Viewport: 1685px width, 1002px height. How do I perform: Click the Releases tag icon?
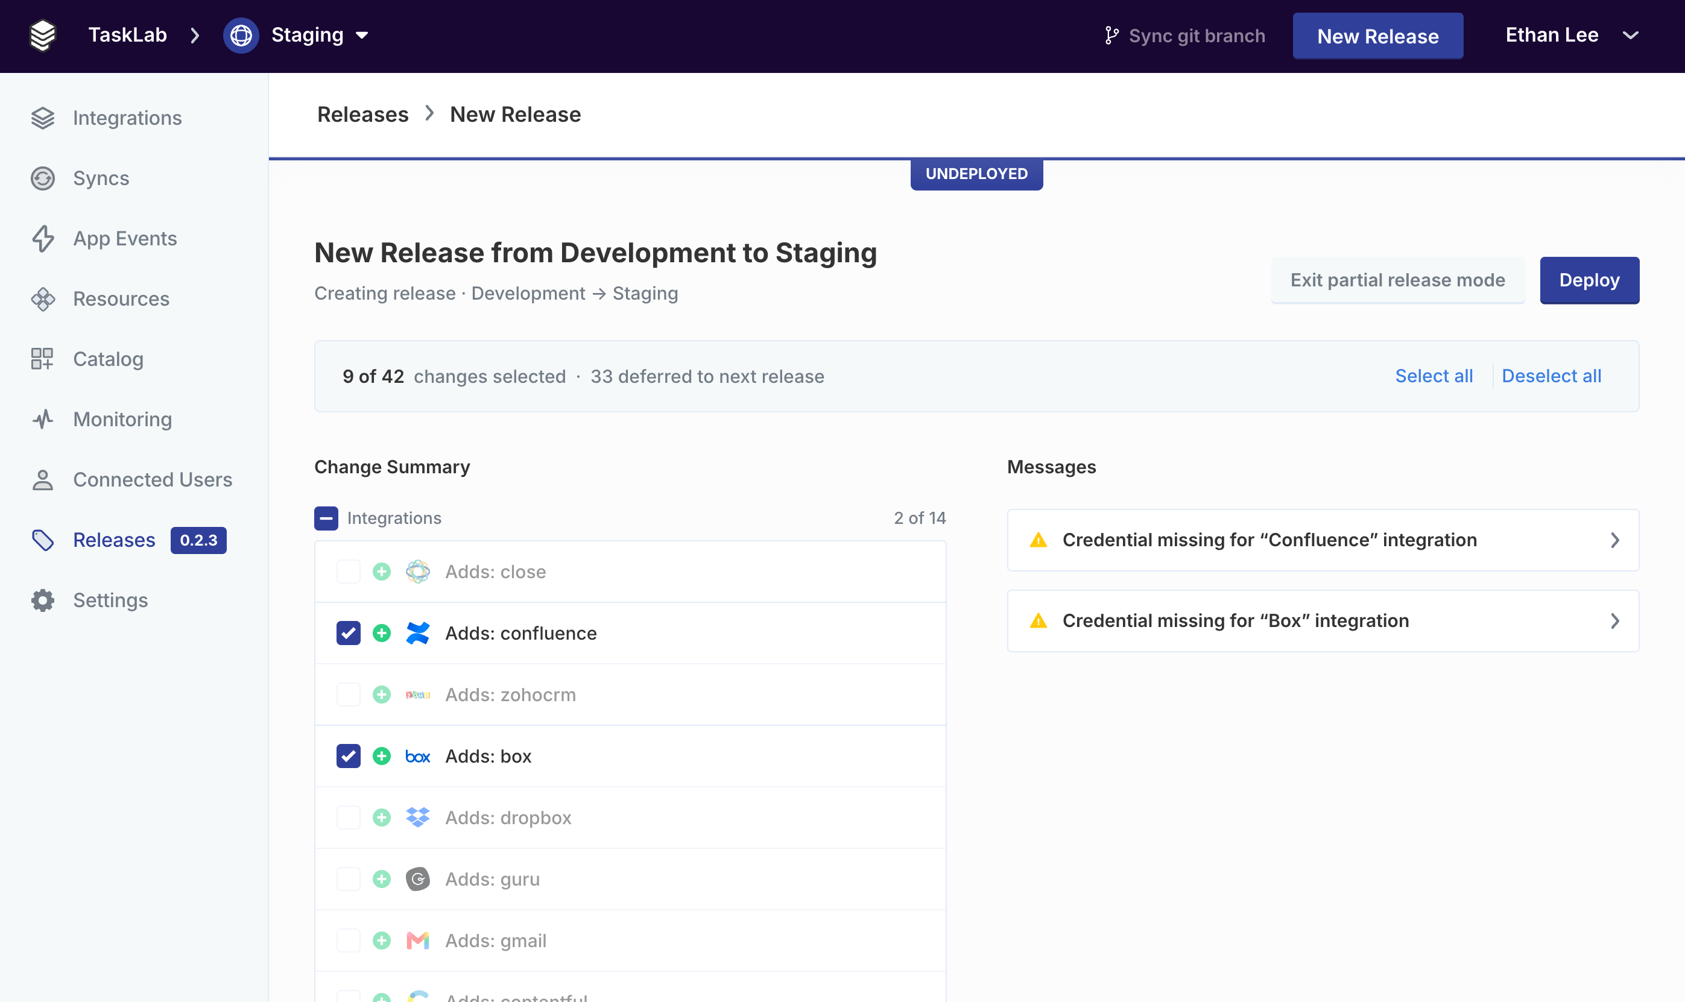tap(43, 540)
